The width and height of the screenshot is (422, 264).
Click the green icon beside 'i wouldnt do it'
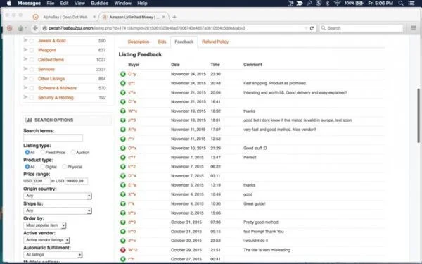point(122,241)
